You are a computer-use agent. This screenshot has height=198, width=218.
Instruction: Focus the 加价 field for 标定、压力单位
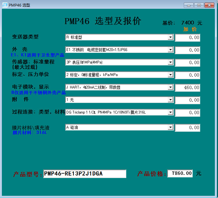[187, 75]
